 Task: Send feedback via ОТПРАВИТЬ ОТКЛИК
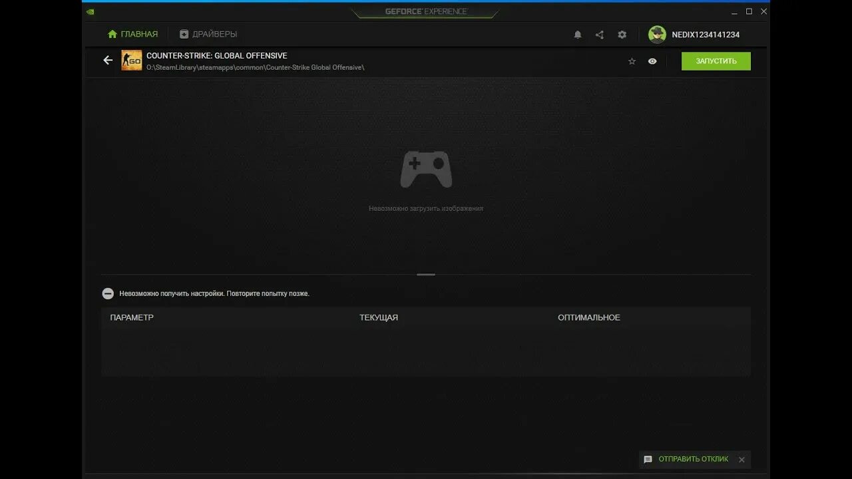point(694,459)
